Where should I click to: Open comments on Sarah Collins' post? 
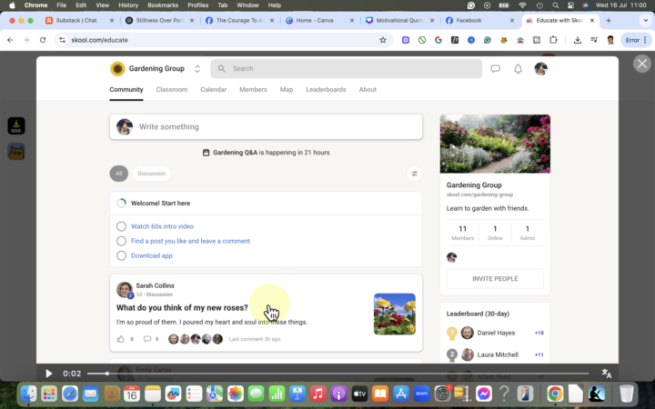point(147,339)
